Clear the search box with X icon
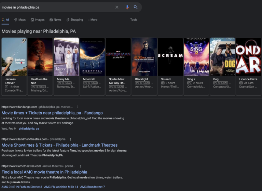The height and width of the screenshot is (191, 262). coord(117,7)
